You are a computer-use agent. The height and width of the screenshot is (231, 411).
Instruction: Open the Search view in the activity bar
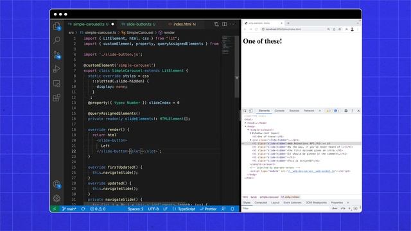[x=57, y=40]
